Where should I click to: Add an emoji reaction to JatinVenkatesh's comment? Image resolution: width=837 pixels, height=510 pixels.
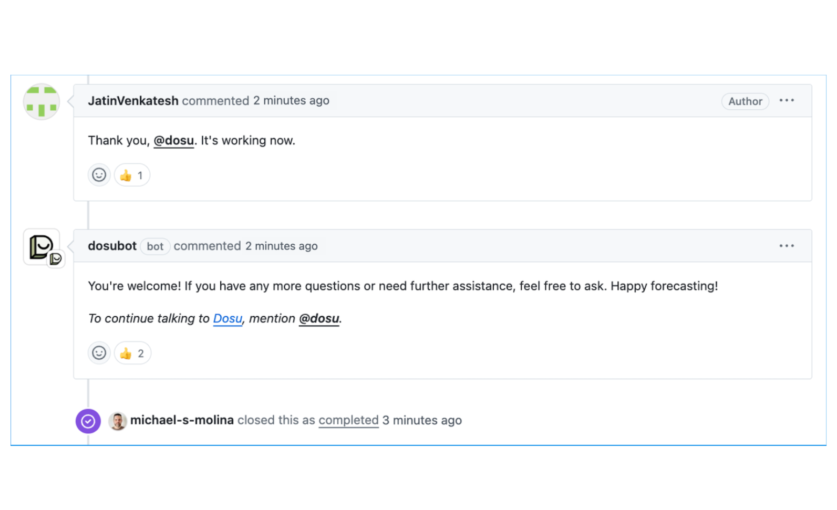pyautogui.click(x=99, y=175)
